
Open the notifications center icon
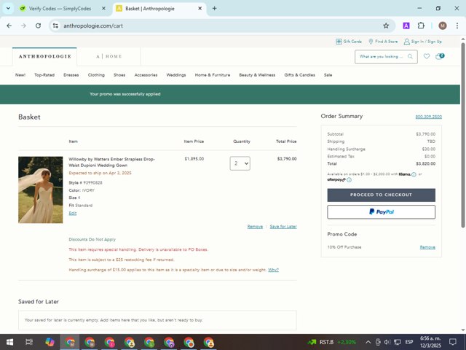click(x=453, y=342)
